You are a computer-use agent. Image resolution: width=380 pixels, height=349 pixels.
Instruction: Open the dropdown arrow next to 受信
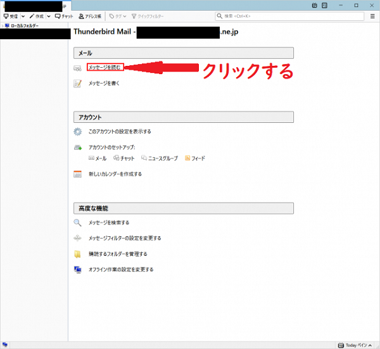[x=23, y=16]
